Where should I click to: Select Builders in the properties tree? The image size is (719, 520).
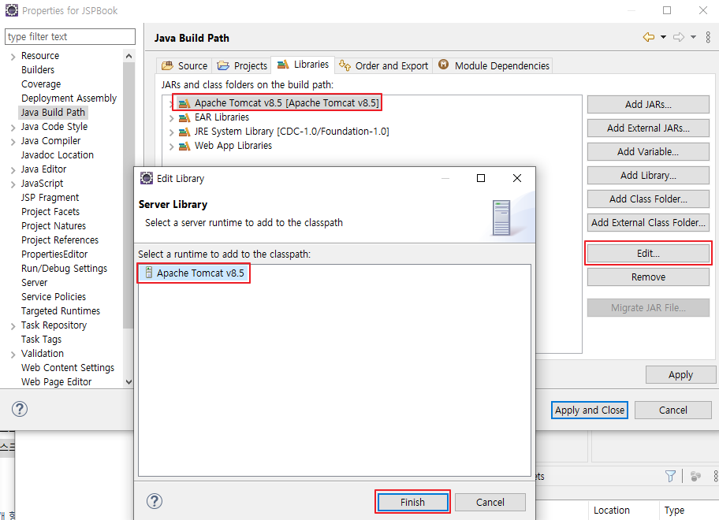pyautogui.click(x=38, y=69)
